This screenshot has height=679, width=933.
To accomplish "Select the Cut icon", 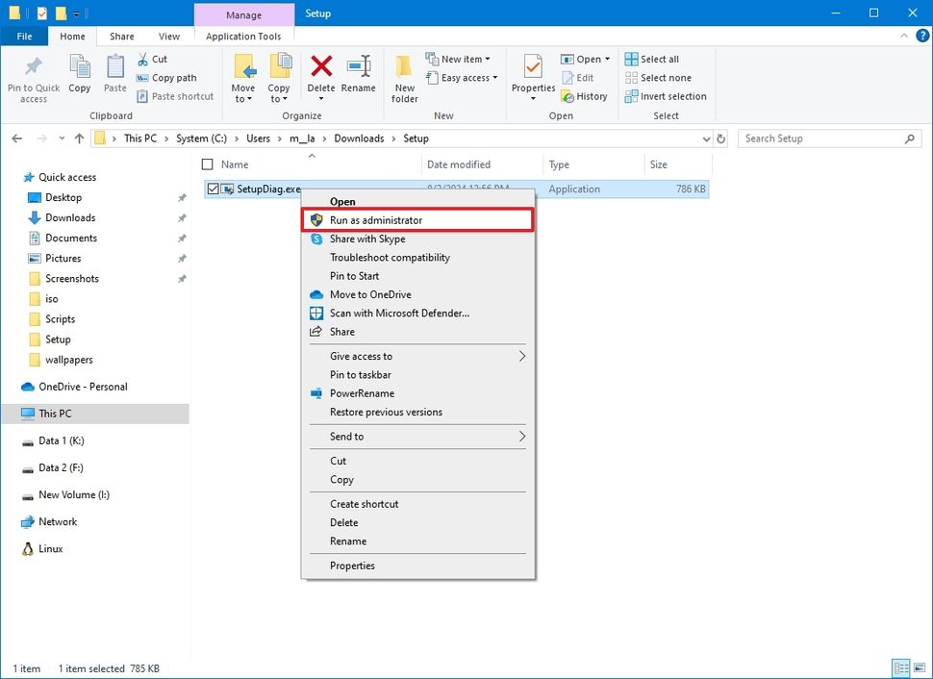I will pos(152,59).
